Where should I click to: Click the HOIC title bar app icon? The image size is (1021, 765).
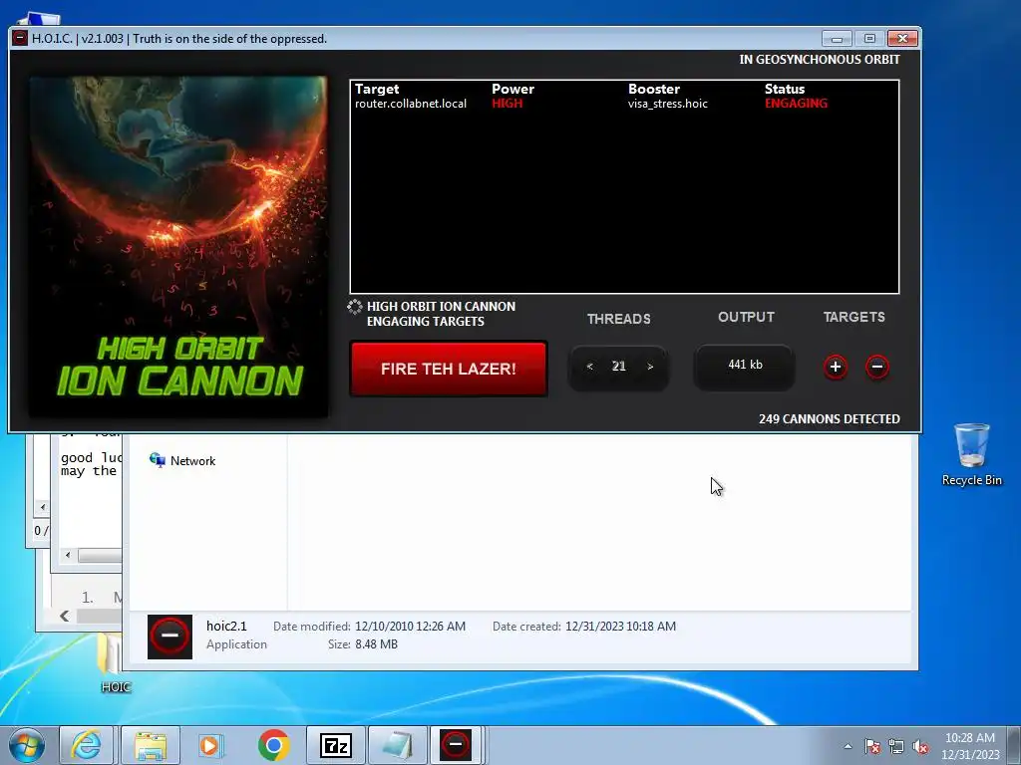click(x=20, y=39)
